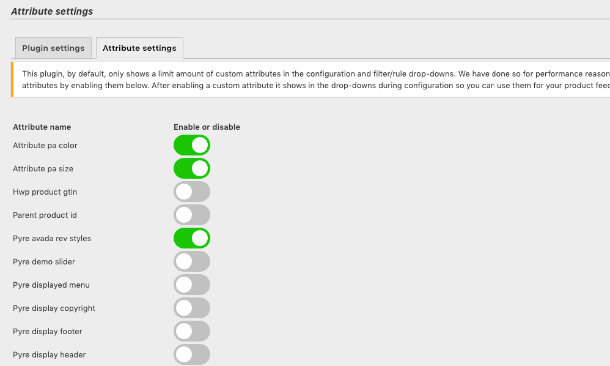Disable the Attribute pa color toggle

pos(192,145)
